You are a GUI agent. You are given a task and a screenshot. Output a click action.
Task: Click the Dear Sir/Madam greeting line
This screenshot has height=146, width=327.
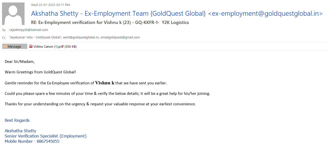pos(20,61)
